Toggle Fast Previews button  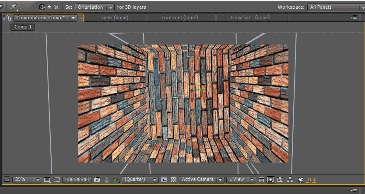click(x=270, y=180)
